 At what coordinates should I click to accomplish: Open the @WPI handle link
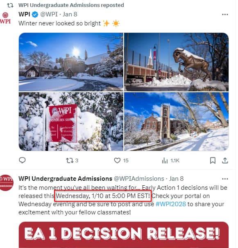(x=49, y=14)
